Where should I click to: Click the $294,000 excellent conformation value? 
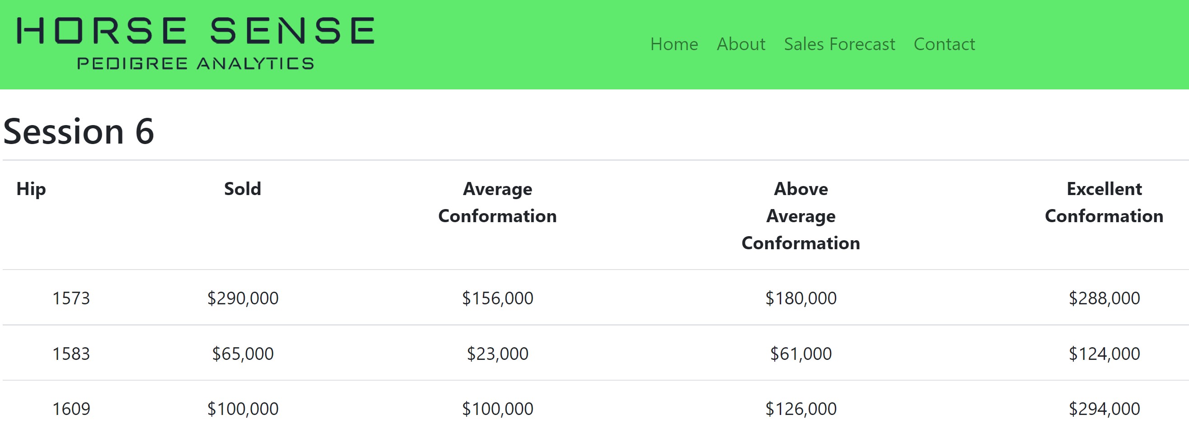[x=1104, y=409]
